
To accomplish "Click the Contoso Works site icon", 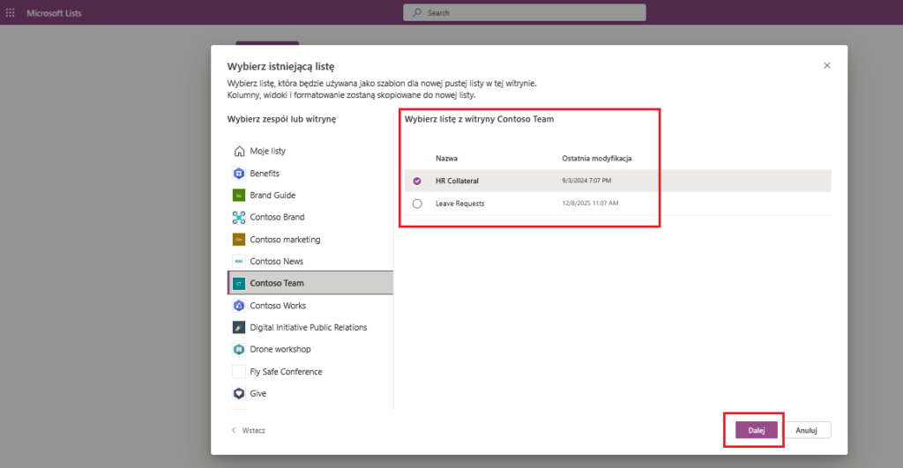I will point(238,306).
